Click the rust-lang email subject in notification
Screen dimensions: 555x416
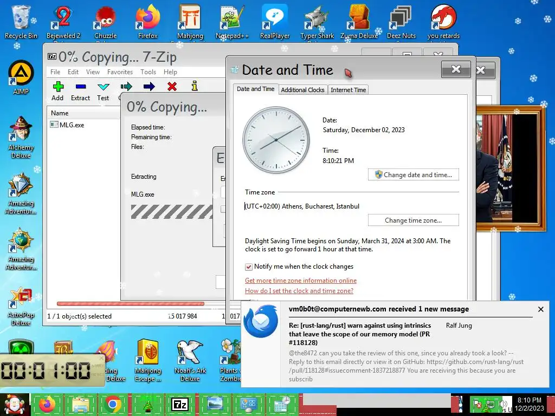tap(360, 334)
